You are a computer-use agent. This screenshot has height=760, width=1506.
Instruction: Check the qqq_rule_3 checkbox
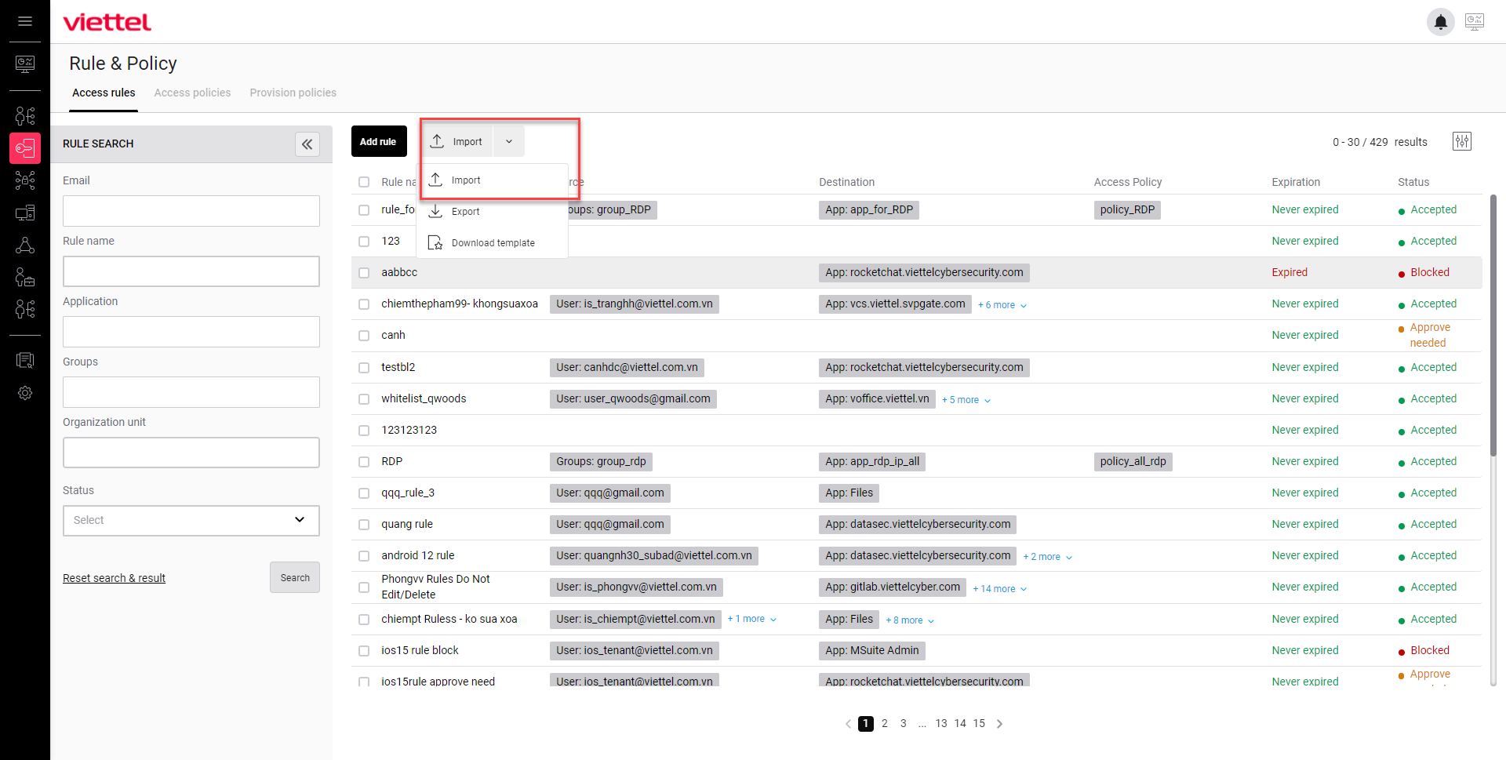(x=364, y=493)
